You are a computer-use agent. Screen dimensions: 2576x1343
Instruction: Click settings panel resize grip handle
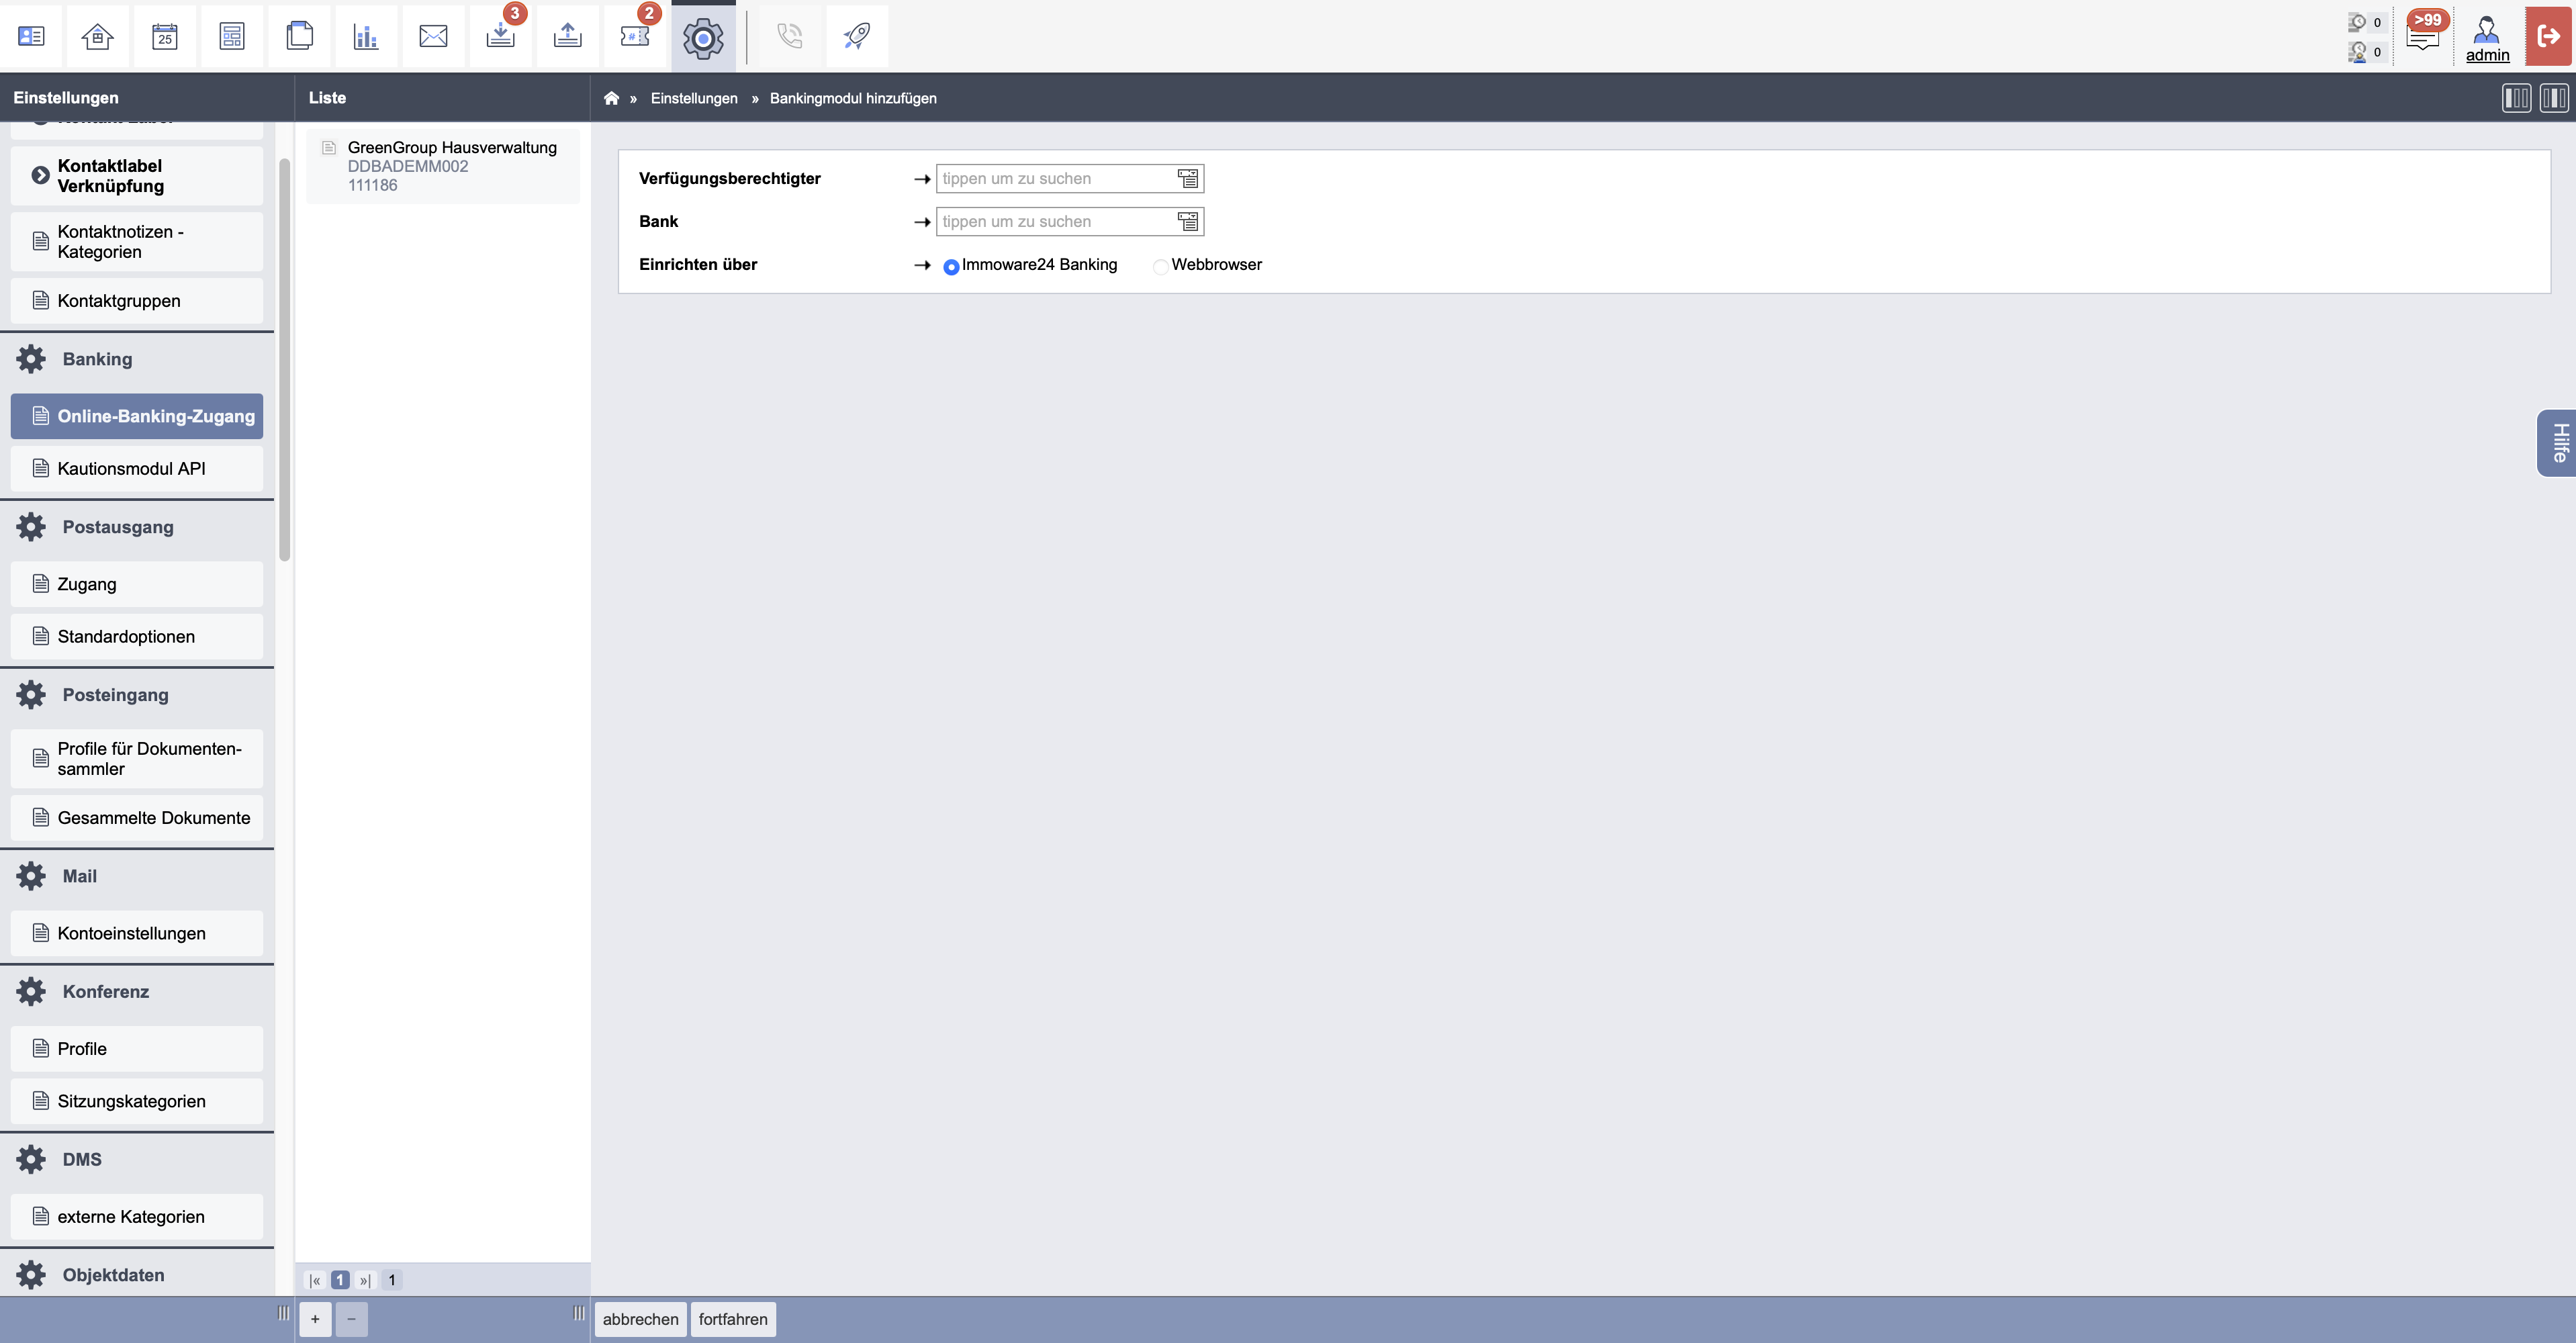click(x=283, y=1313)
